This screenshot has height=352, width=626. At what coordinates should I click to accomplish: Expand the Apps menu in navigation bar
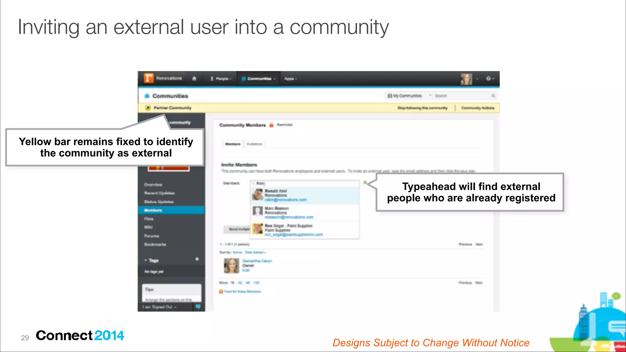(x=290, y=79)
